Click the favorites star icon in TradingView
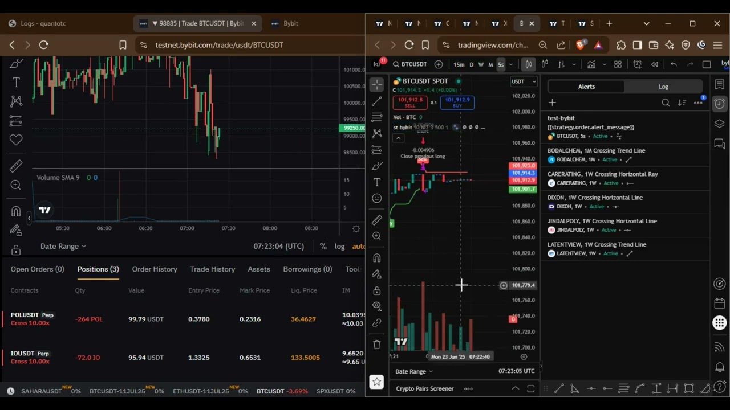Screen dimensions: 730x410 tap(376, 382)
